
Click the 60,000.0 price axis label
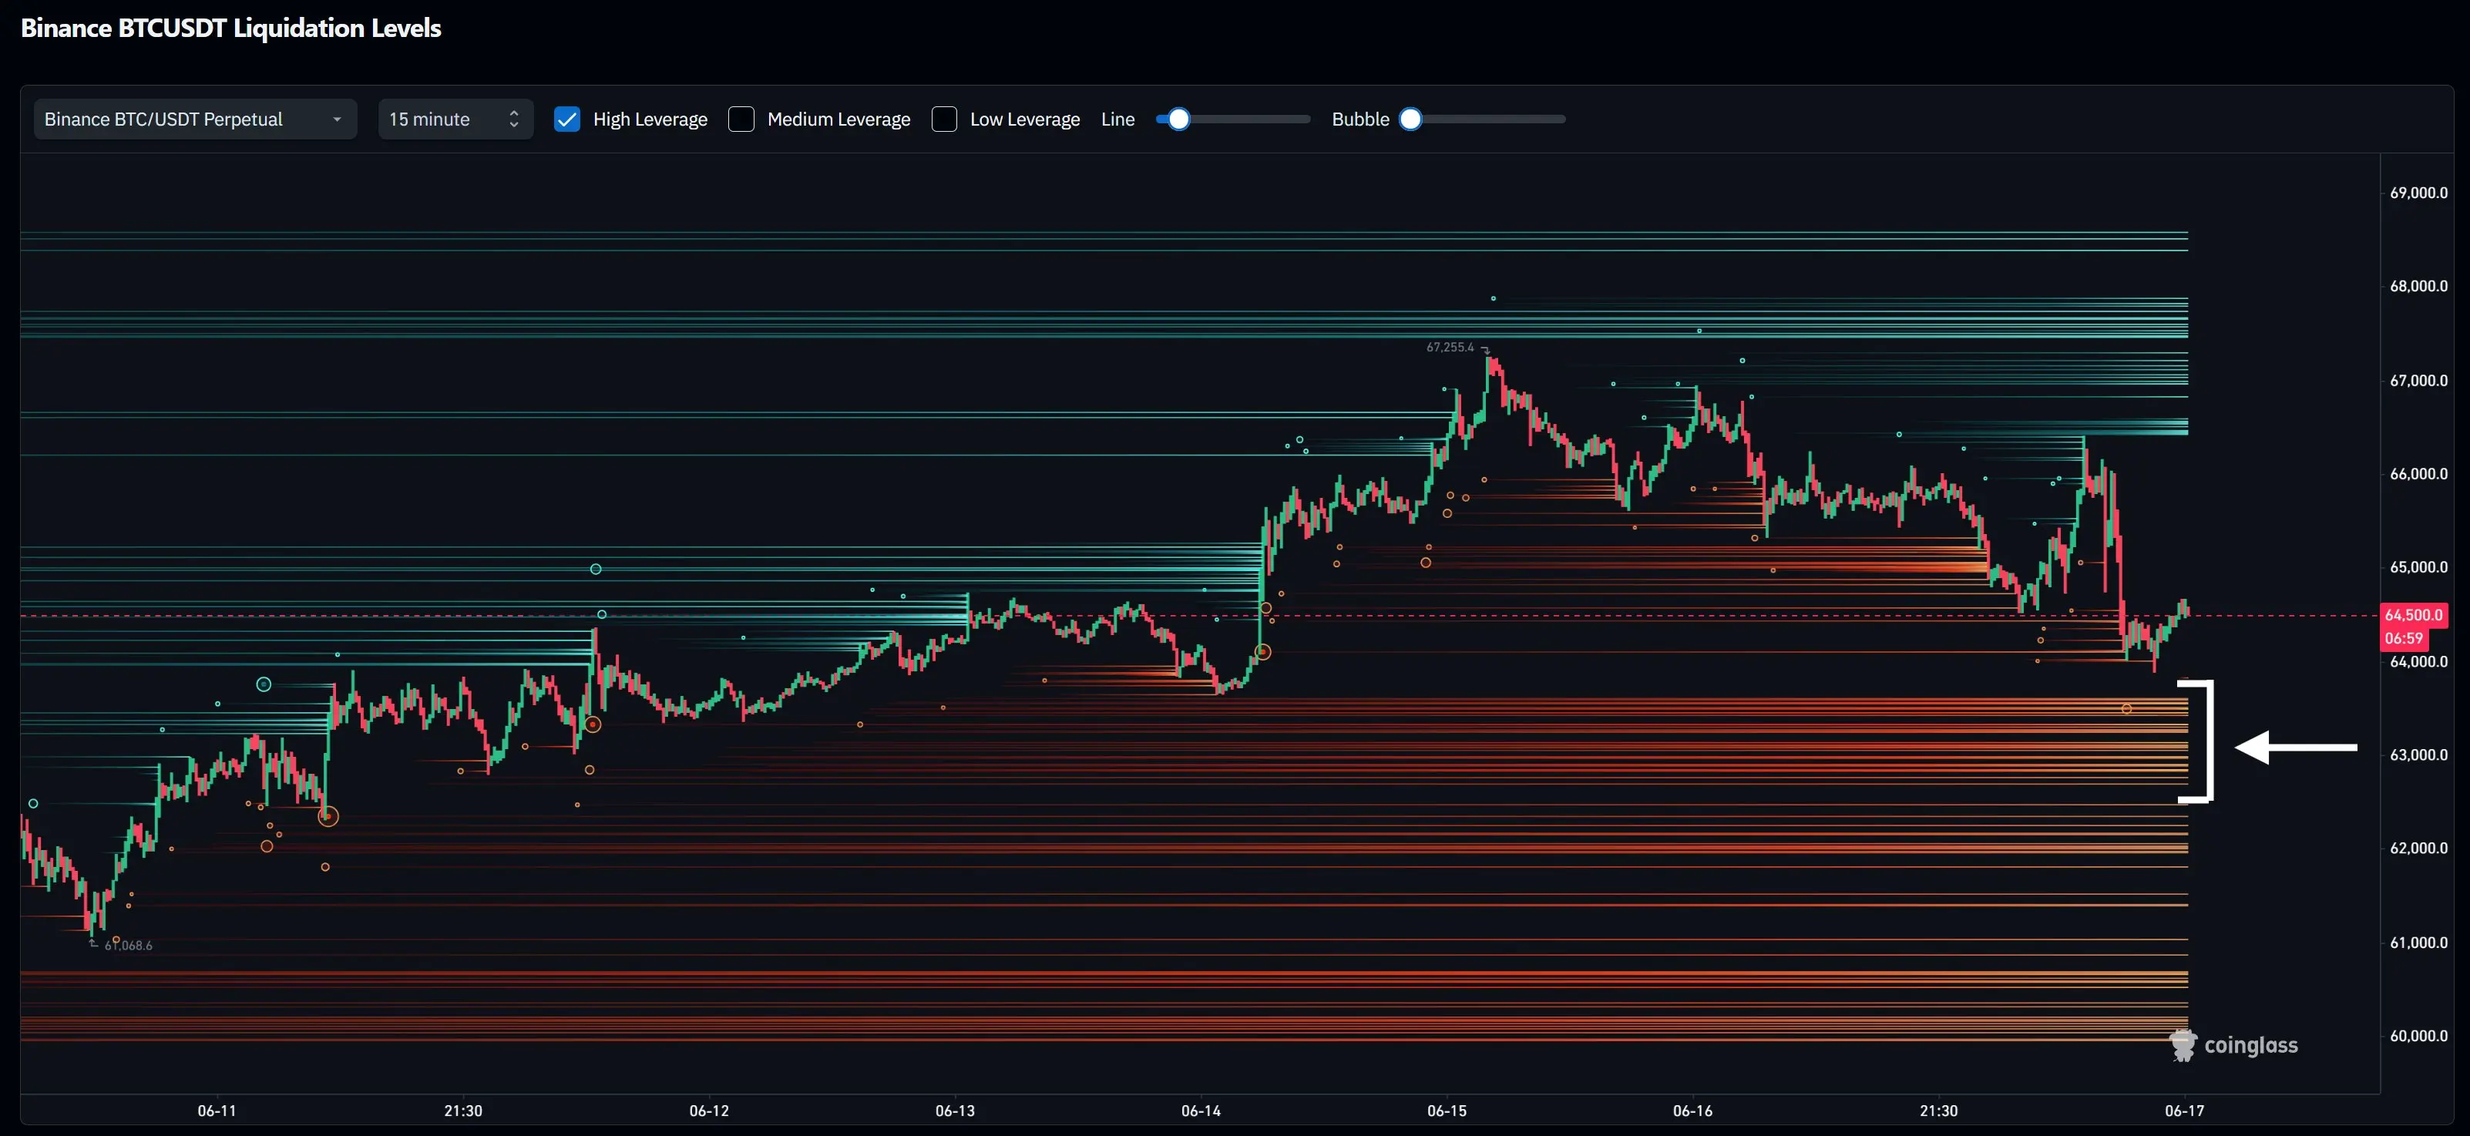[2418, 1035]
